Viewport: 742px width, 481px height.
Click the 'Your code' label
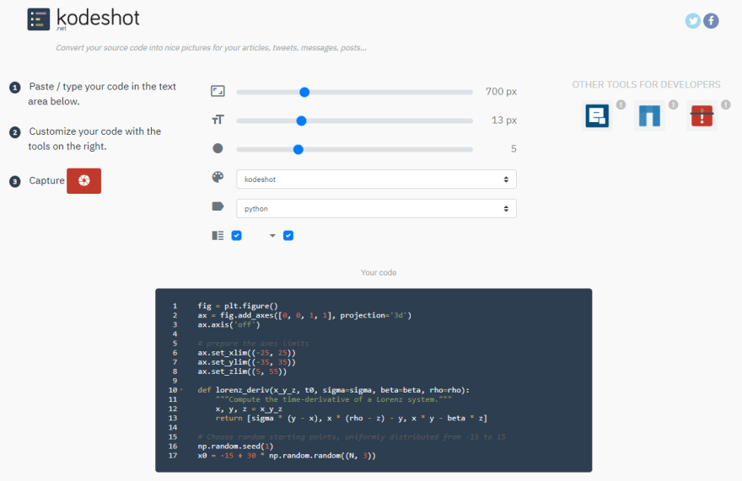[x=379, y=272]
